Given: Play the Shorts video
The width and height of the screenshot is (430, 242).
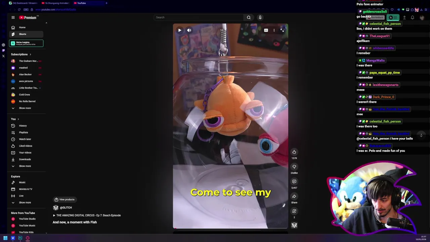Looking at the screenshot, I should pos(180,30).
